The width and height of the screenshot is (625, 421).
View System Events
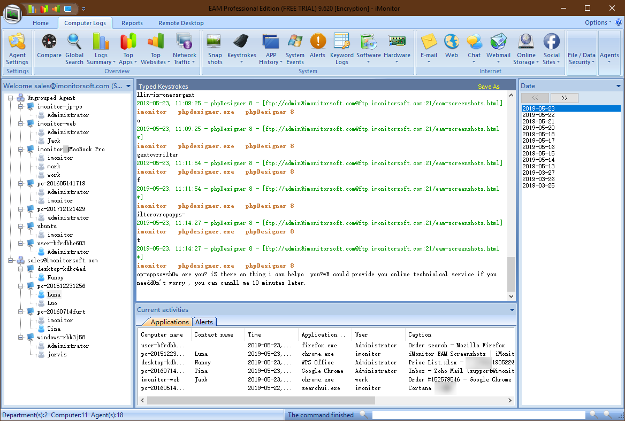pyautogui.click(x=295, y=50)
